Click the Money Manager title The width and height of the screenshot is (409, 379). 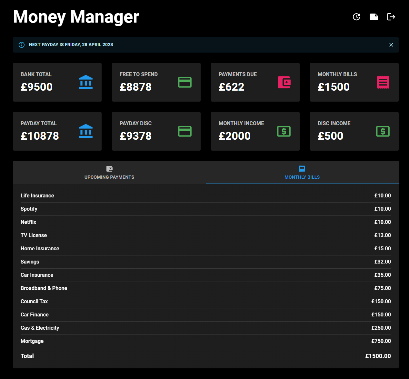click(76, 17)
